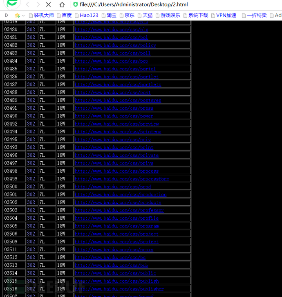Click the address bar with 2.html path
The width and height of the screenshot is (282, 297).
pyautogui.click(x=134, y=4)
